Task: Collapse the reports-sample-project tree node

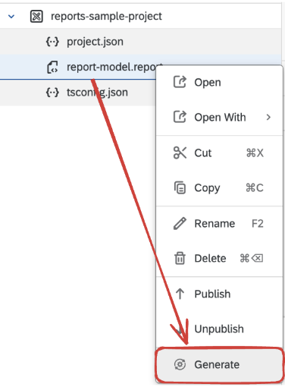Action: tap(11, 17)
